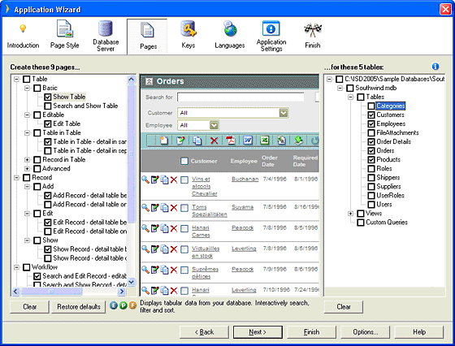Click the PDF export icon in Orders toolbar

pos(231,141)
